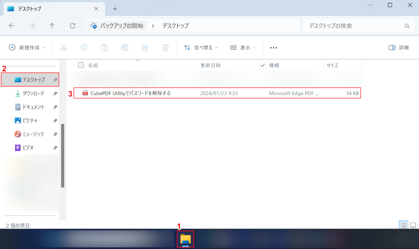
Task: Unpin Pictures using its pin icon
Action: 55,121
